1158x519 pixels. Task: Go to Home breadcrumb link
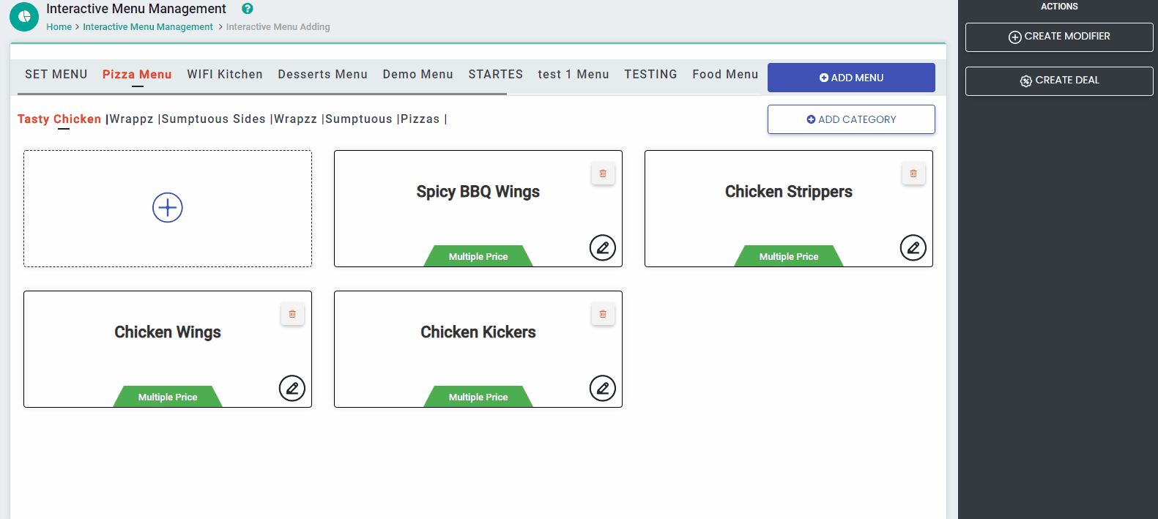pos(59,27)
